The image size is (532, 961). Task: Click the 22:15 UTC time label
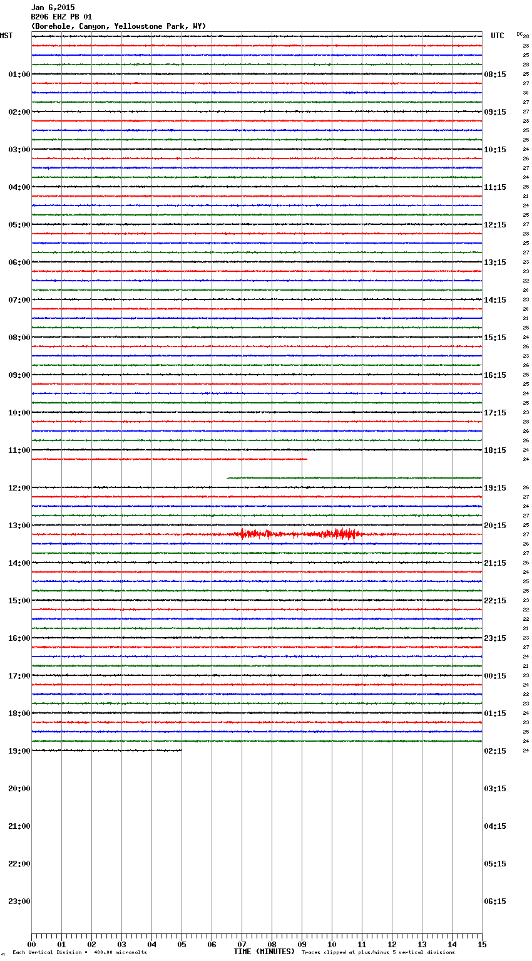[x=495, y=601]
